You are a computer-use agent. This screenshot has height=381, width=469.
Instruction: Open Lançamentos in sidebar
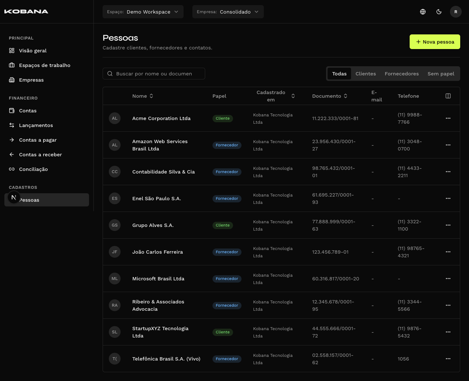47,125
